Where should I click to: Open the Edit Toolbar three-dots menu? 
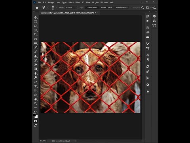pos(36,108)
